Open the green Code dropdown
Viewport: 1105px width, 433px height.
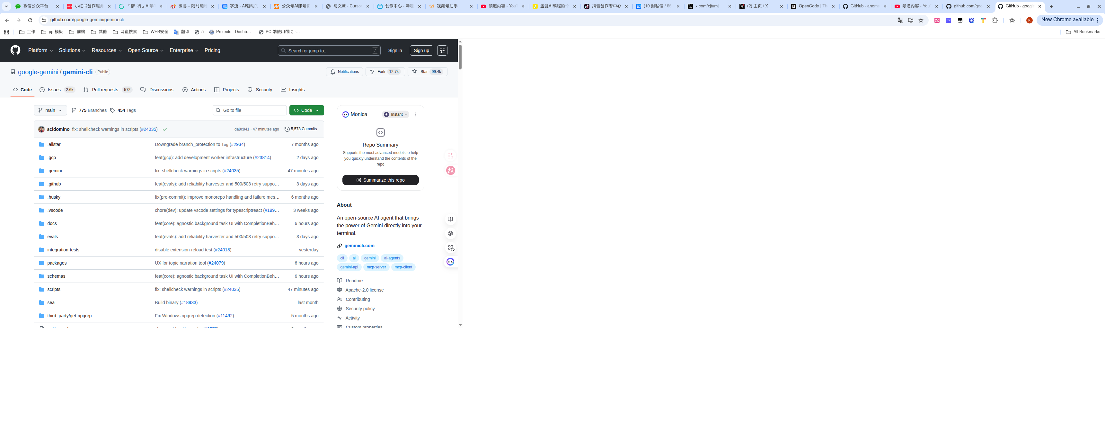coord(306,110)
